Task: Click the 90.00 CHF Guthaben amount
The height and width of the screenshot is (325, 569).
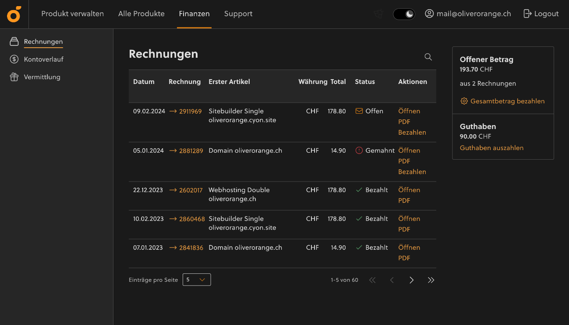Action: 476,136
